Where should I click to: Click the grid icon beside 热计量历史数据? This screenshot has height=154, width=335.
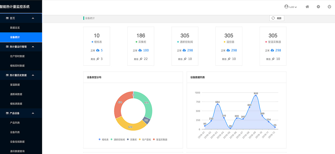point(7,75)
